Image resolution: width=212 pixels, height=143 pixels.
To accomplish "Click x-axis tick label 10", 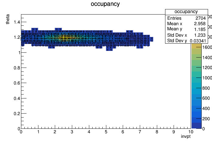I will point(191,132).
